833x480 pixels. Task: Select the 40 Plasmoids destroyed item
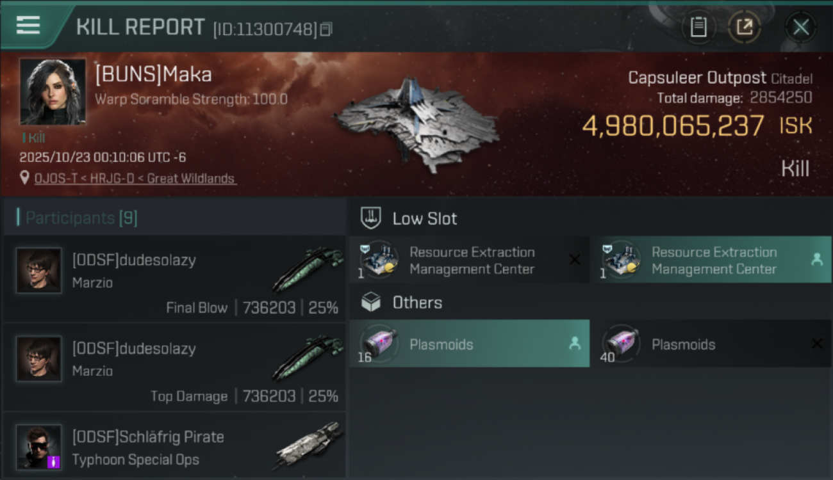pyautogui.click(x=711, y=344)
